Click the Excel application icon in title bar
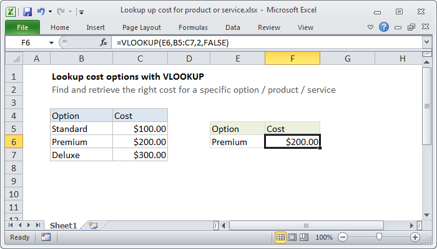 pos(11,12)
